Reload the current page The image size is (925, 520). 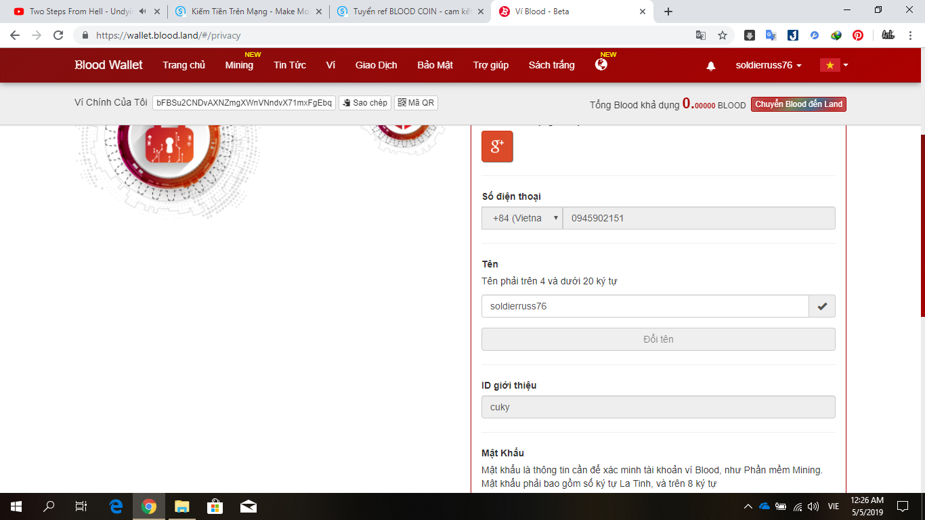coord(58,35)
